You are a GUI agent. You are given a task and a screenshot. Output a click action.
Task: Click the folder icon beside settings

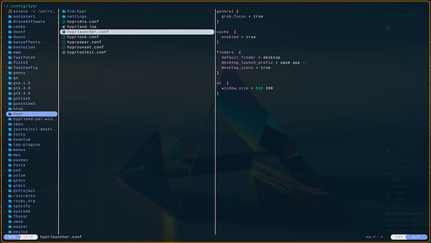(x=64, y=16)
